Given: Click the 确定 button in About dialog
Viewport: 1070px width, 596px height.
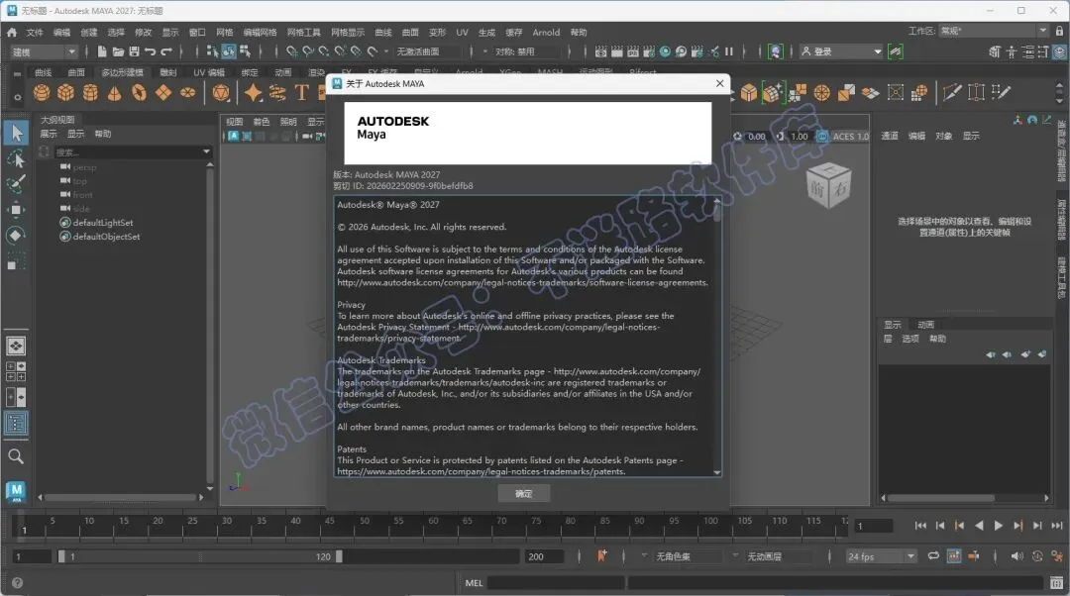Looking at the screenshot, I should pyautogui.click(x=523, y=493).
